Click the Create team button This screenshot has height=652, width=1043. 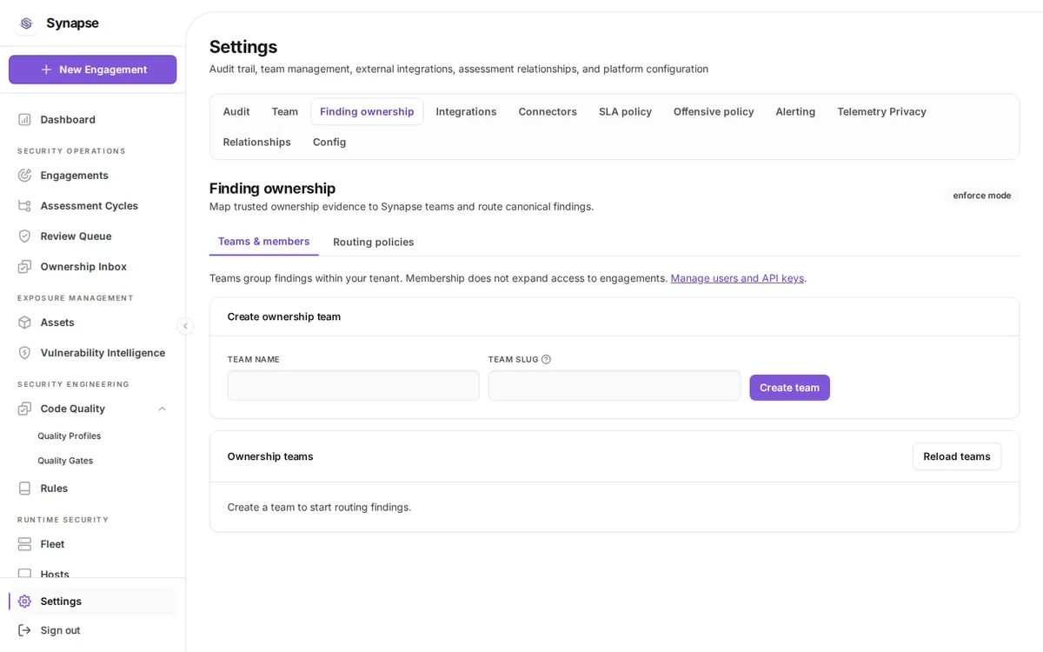click(x=789, y=388)
